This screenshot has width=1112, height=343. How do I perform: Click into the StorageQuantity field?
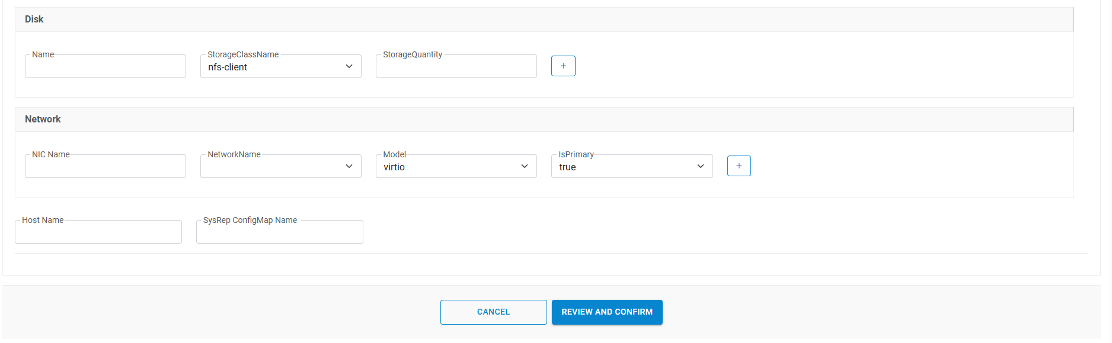456,67
